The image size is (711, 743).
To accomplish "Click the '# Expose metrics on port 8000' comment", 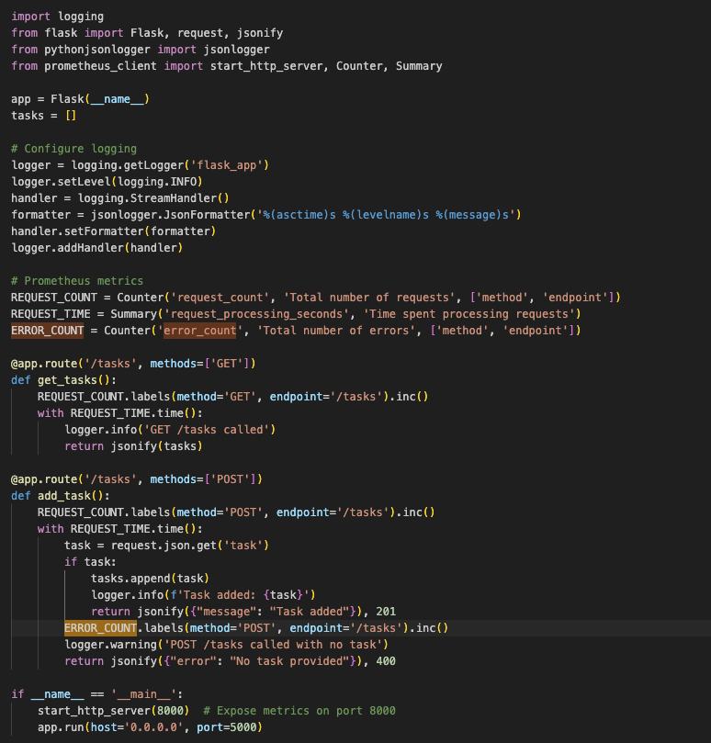I will (x=299, y=711).
